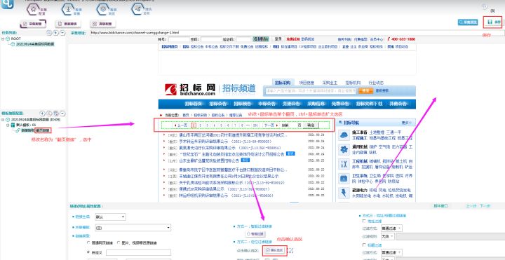The height and width of the screenshot is (260, 505).
Task: Select the 自定义 radio button
Action: [x=89, y=252]
